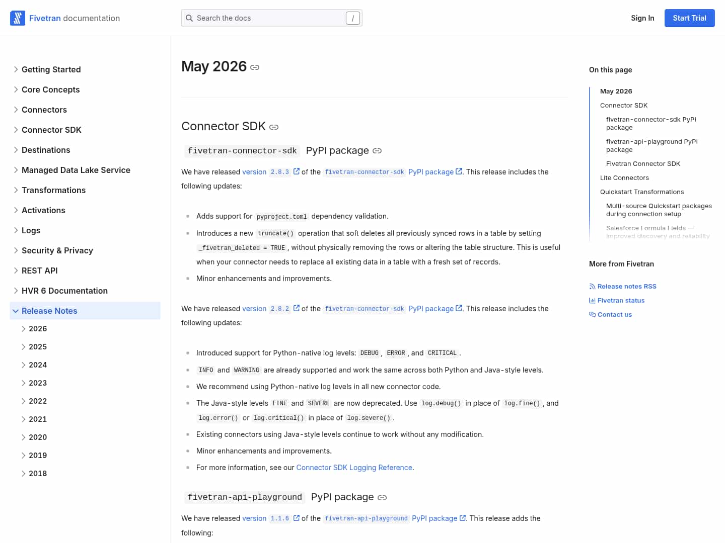Click Sign In
The image size is (725, 543).
(x=642, y=18)
